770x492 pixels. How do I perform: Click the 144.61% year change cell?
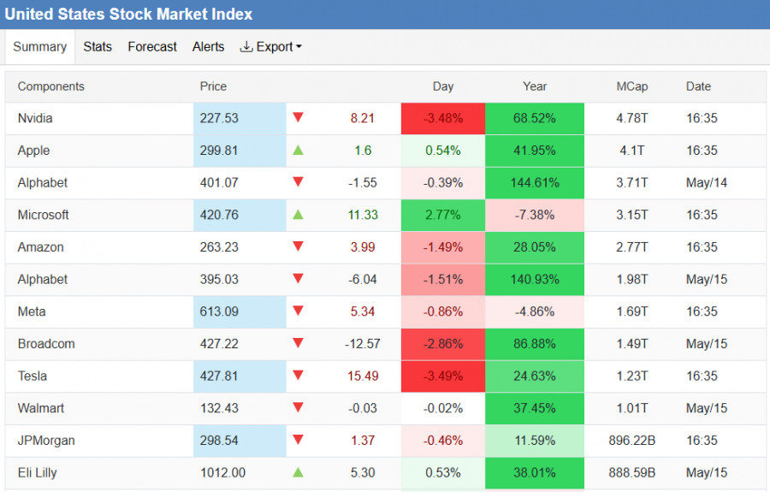point(535,182)
